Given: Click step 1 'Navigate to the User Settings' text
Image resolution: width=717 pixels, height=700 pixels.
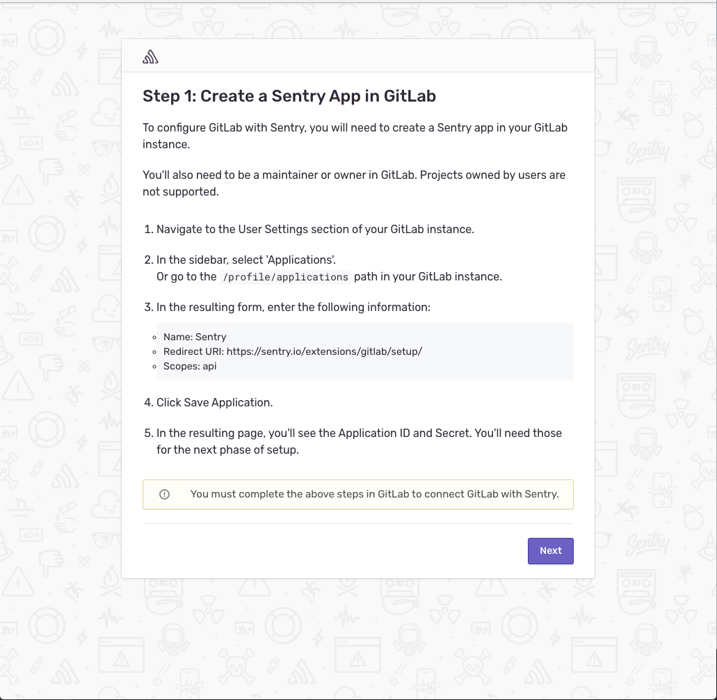Looking at the screenshot, I should (x=314, y=229).
